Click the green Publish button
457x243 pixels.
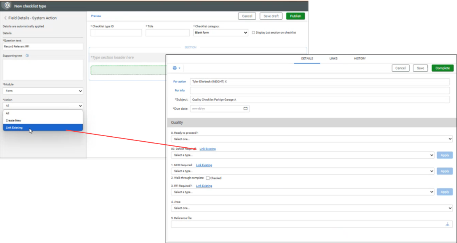pos(296,16)
